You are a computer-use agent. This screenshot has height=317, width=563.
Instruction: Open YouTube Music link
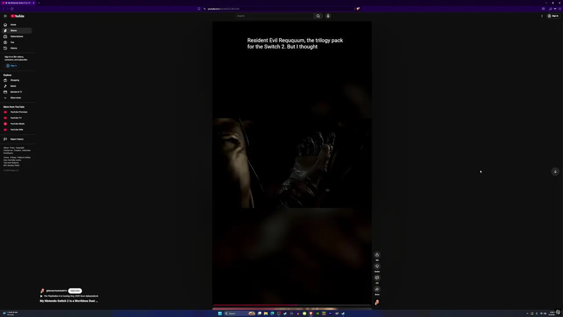(x=17, y=124)
